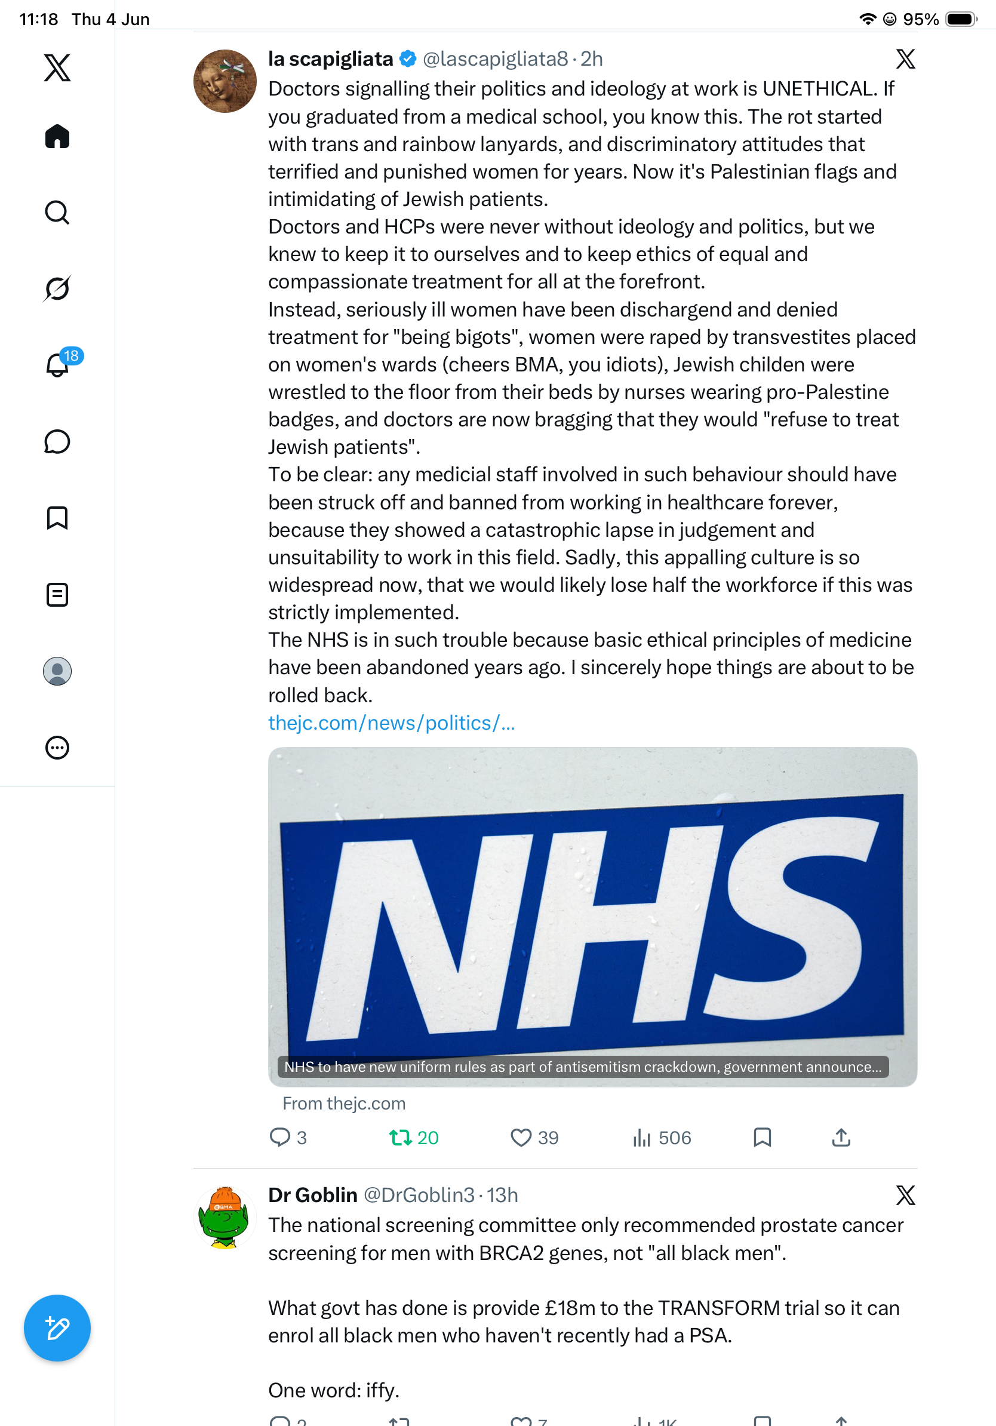Open Grok menu on Dr Goblin post
The height and width of the screenshot is (1426, 996).
905,1195
